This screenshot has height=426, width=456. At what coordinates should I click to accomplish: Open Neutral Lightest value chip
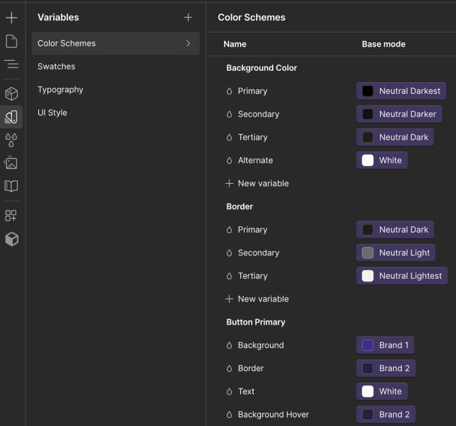(402, 275)
